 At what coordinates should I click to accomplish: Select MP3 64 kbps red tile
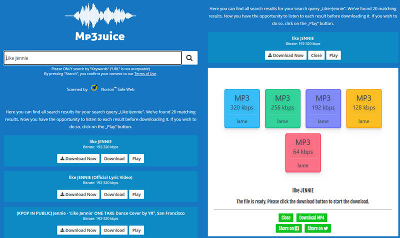(x=303, y=153)
